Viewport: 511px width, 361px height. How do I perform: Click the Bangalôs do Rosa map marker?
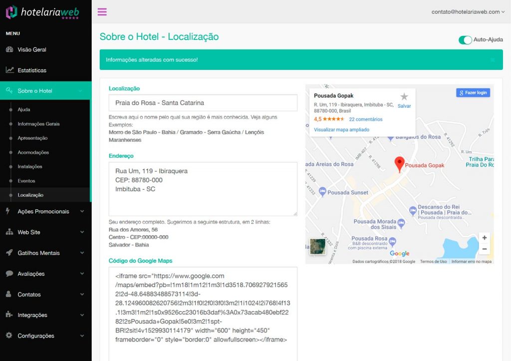[390, 138]
